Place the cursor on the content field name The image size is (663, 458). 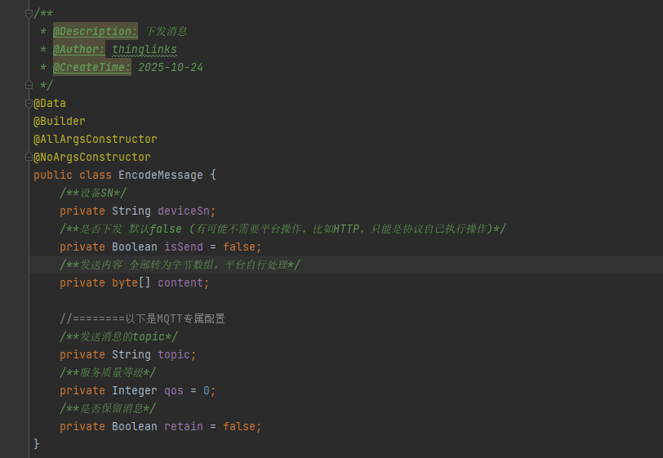[180, 282]
